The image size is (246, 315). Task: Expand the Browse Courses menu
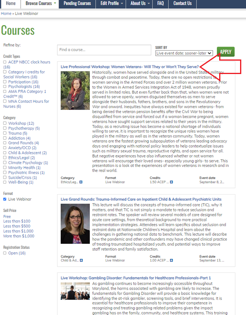point(41,4)
